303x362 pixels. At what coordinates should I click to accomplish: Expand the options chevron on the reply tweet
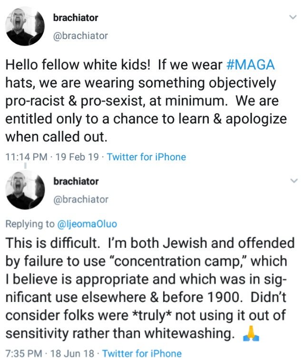click(x=293, y=181)
